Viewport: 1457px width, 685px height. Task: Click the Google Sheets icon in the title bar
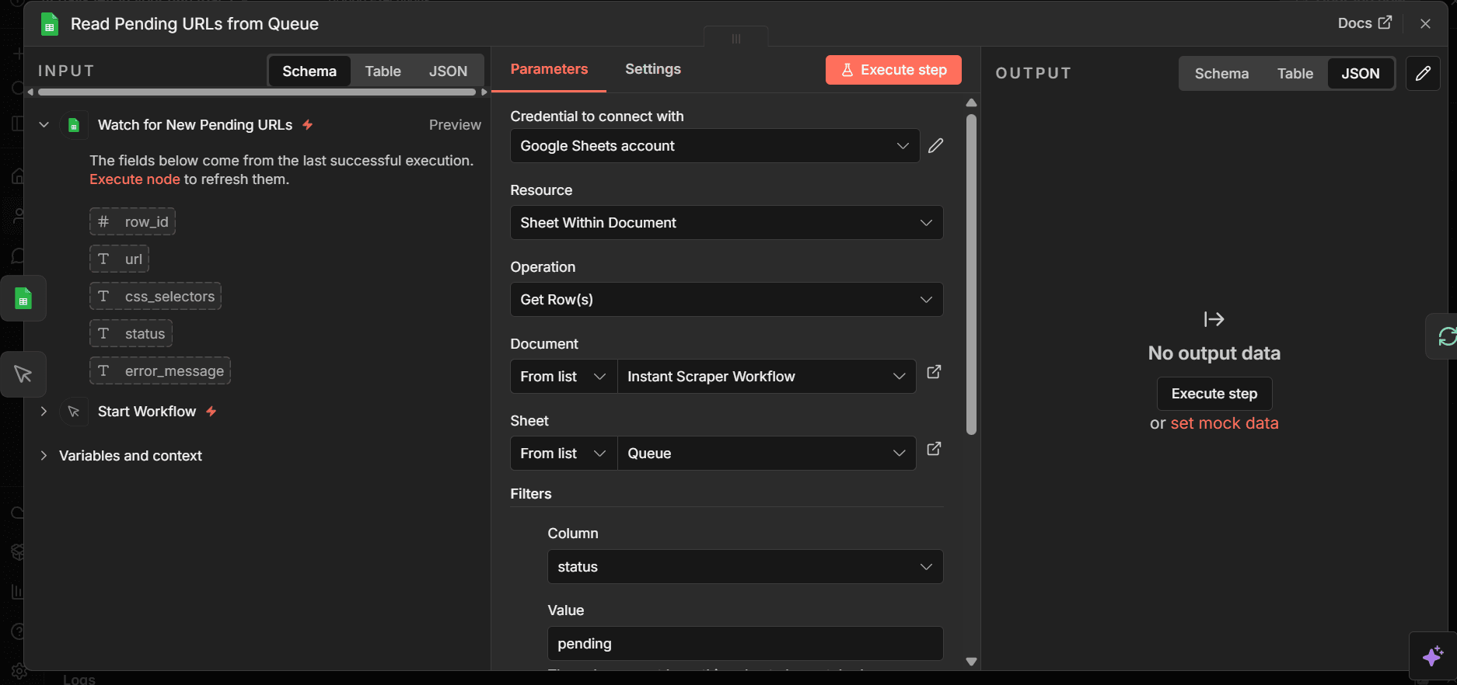[50, 24]
